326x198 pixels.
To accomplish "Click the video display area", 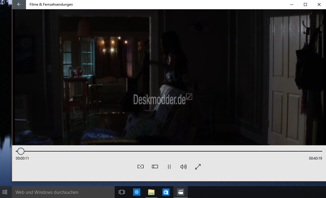I will coord(169,77).
